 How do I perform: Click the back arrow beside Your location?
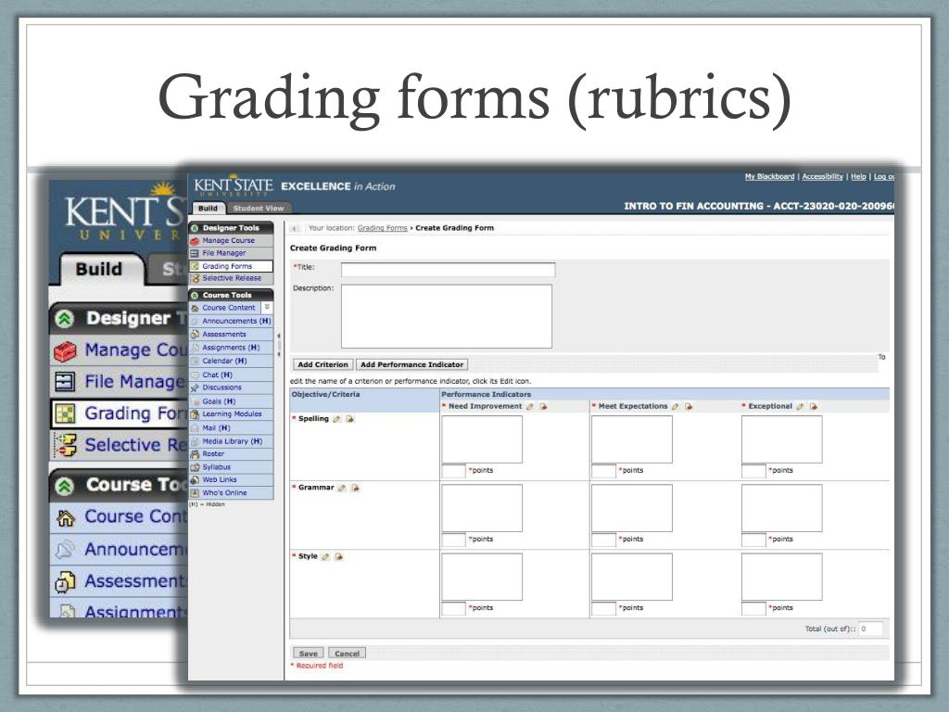click(x=295, y=228)
